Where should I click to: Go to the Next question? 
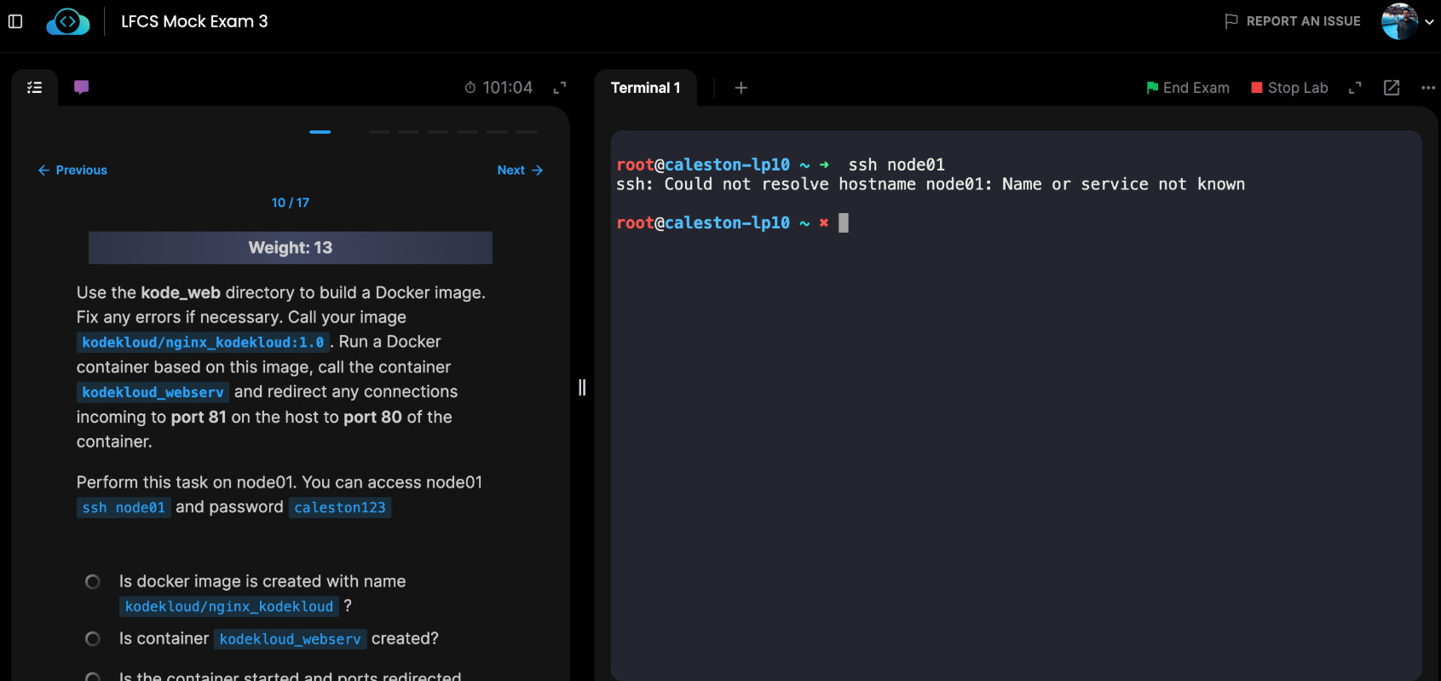520,170
